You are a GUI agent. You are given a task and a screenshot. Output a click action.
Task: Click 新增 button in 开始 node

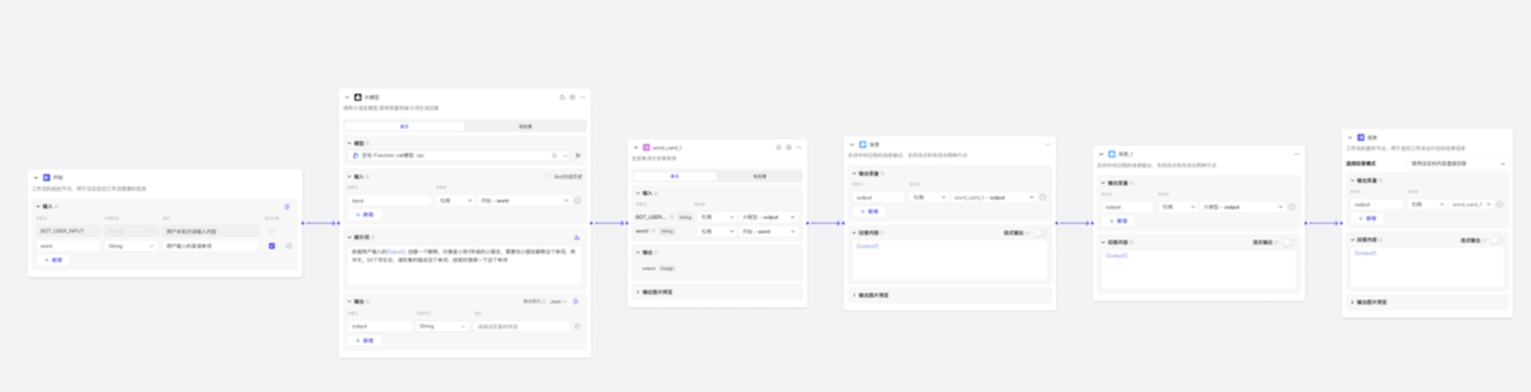(x=53, y=260)
